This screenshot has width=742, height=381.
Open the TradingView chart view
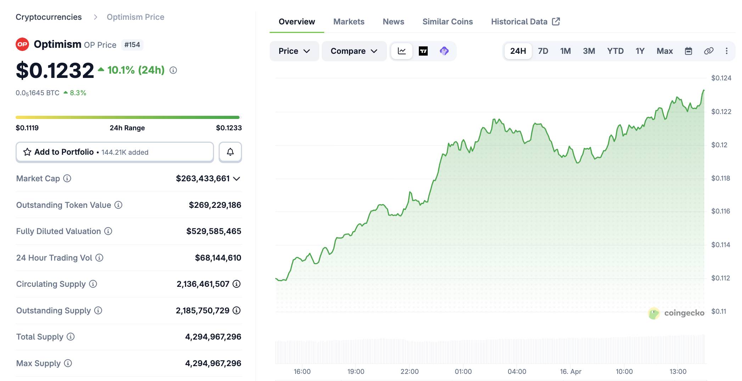coord(424,51)
